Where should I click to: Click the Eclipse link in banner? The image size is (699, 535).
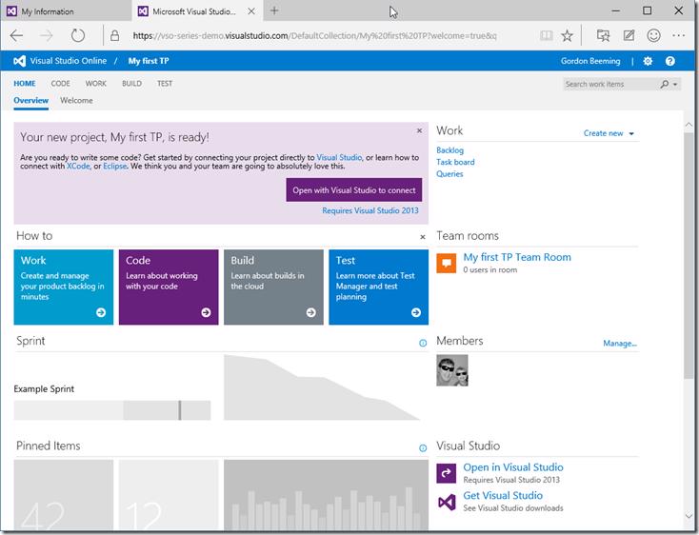115,166
